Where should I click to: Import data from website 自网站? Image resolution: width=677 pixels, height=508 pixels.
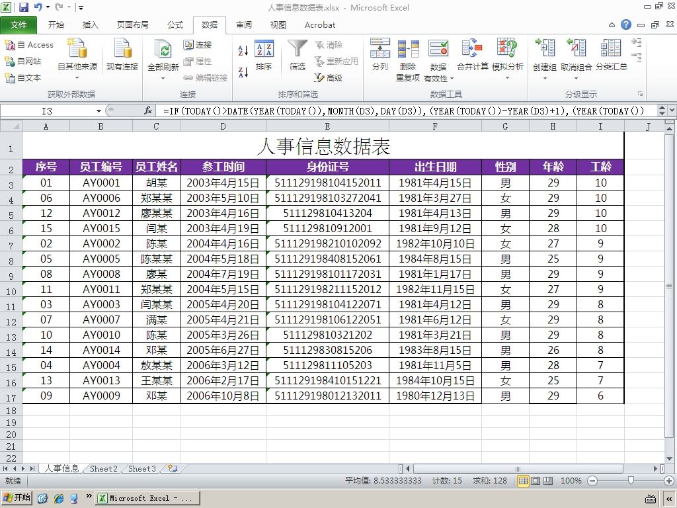pyautogui.click(x=22, y=62)
